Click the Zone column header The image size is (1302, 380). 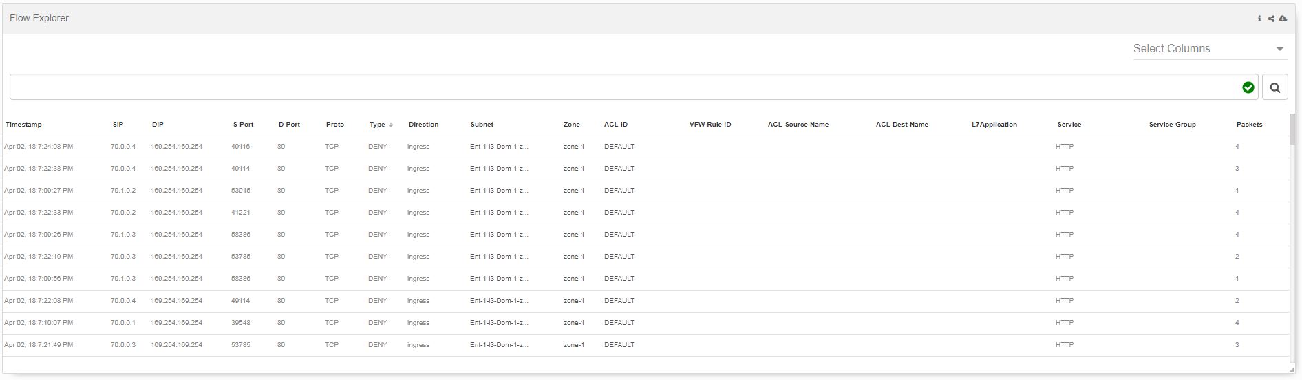[x=571, y=125]
